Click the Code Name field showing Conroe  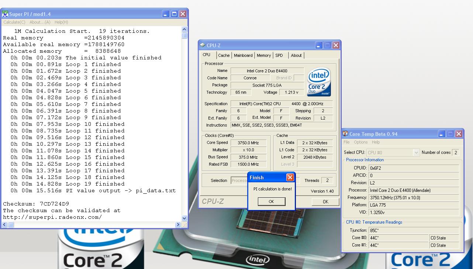point(250,78)
